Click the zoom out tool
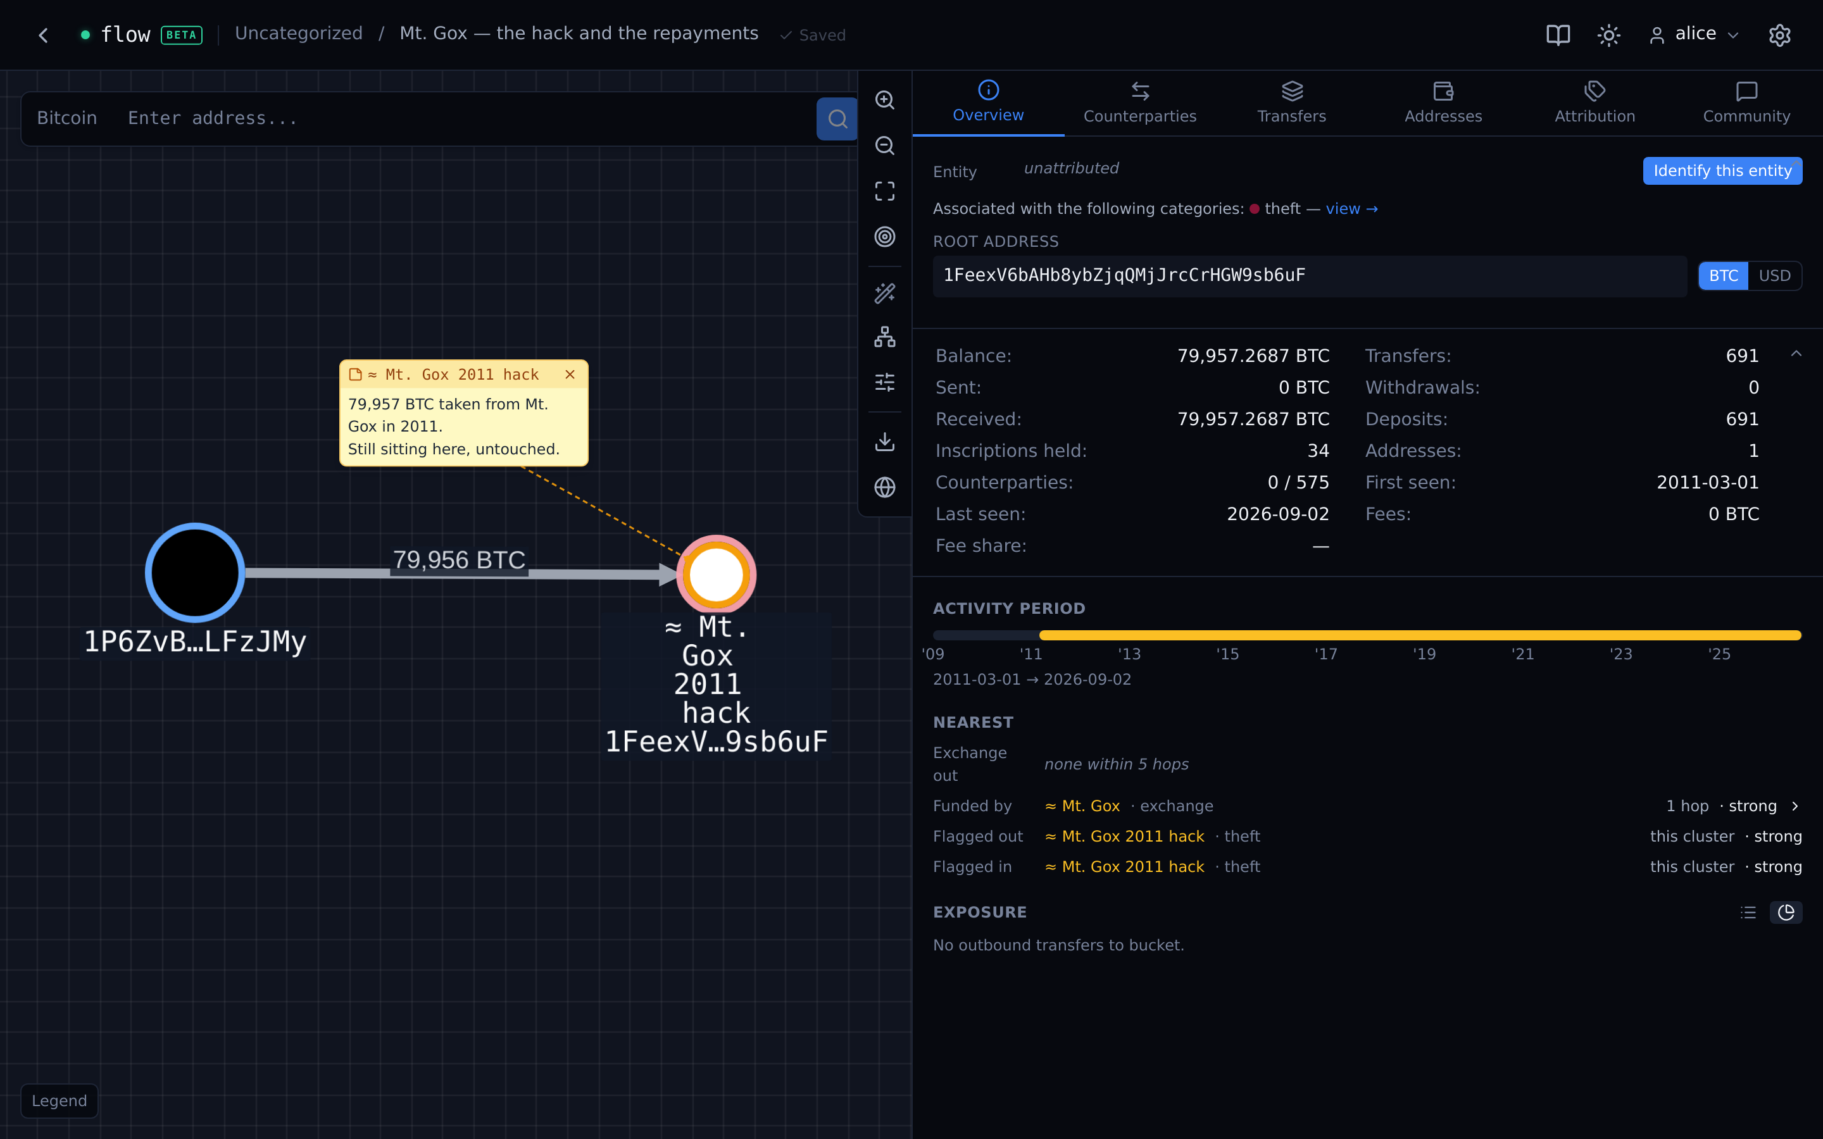The image size is (1823, 1139). coord(884,146)
